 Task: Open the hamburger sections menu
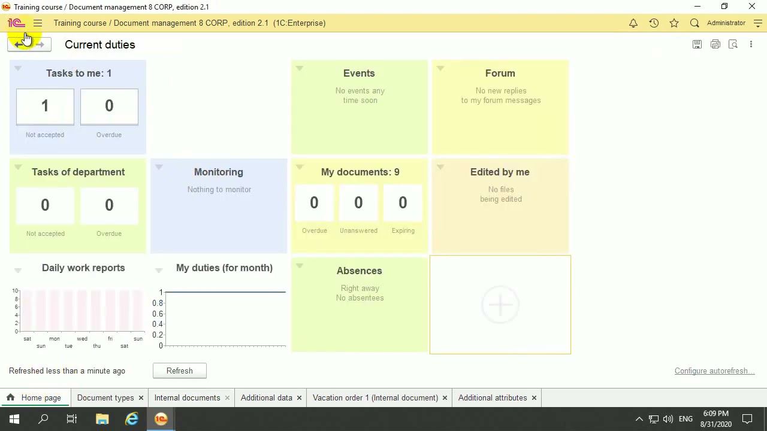(38, 23)
